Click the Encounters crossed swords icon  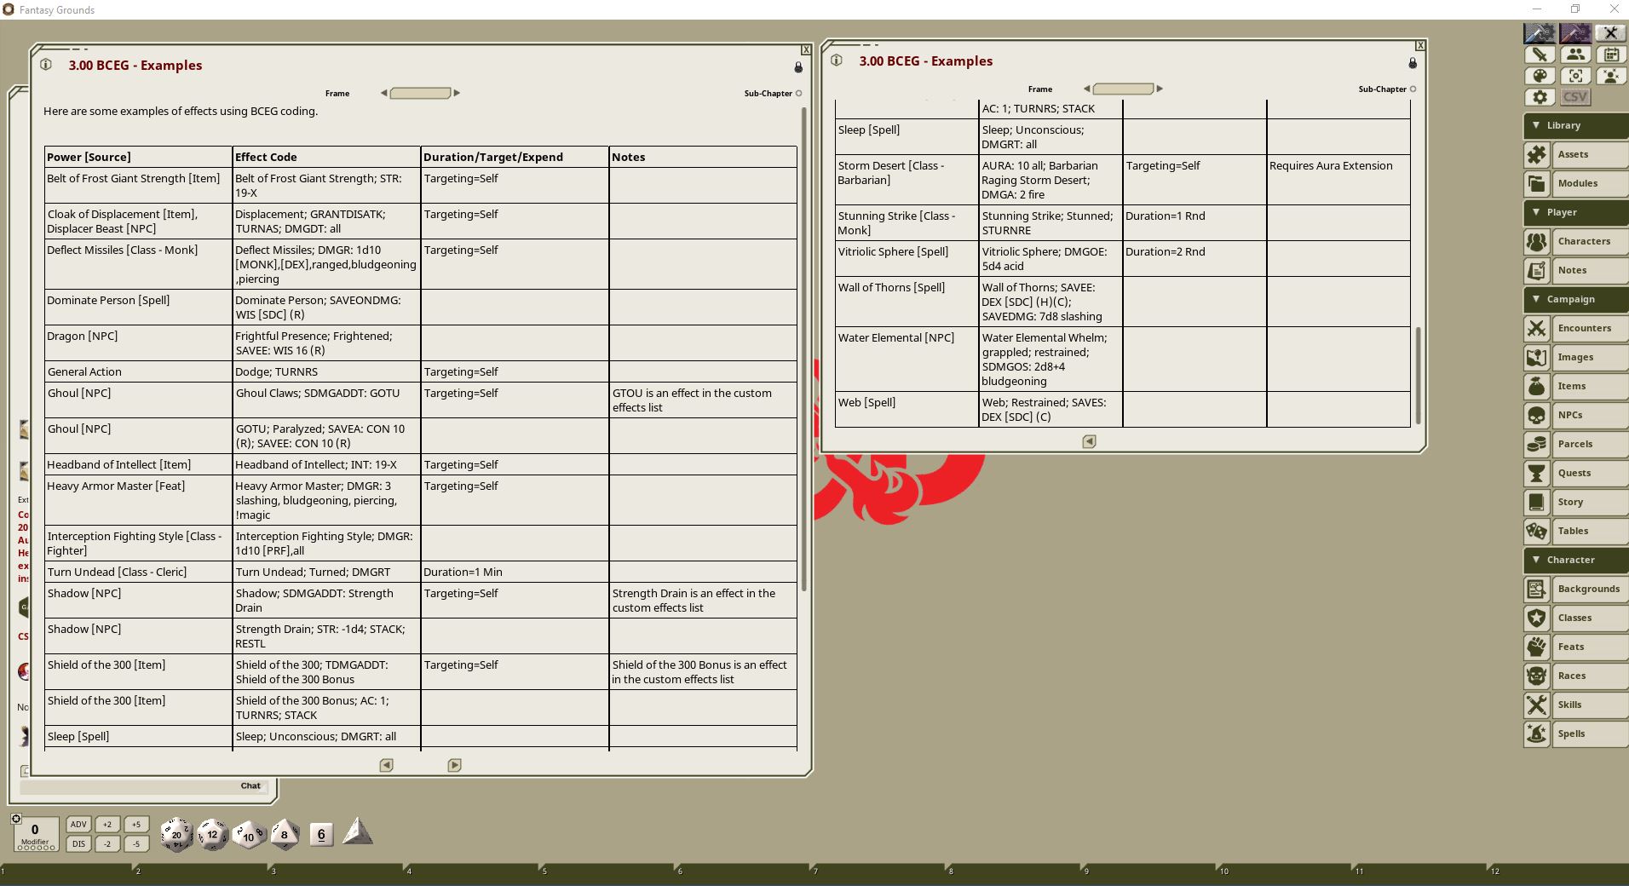tap(1537, 328)
